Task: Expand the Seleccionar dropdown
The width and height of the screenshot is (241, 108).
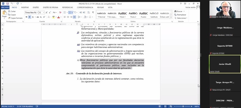Action: 181,18
